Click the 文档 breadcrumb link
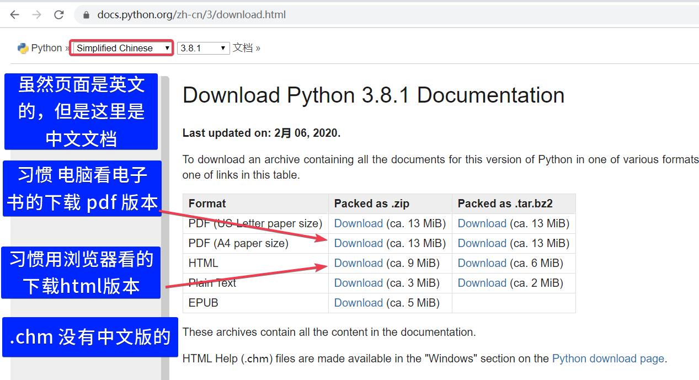This screenshot has height=380, width=699. pyautogui.click(x=242, y=48)
